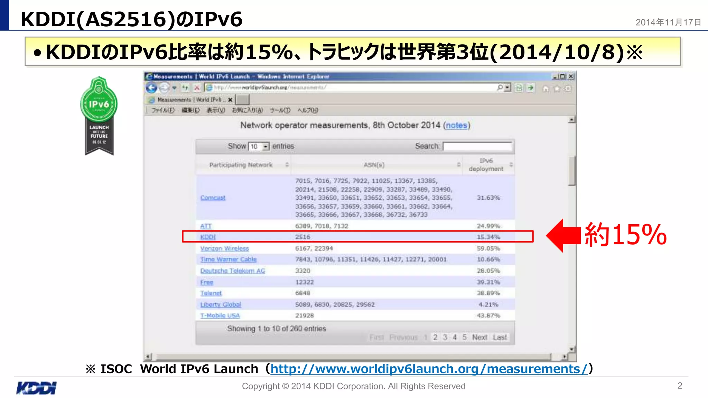Viewport: 708px width, 398px height.
Task: Maximize the Internet Explorer window
Action: coord(562,76)
